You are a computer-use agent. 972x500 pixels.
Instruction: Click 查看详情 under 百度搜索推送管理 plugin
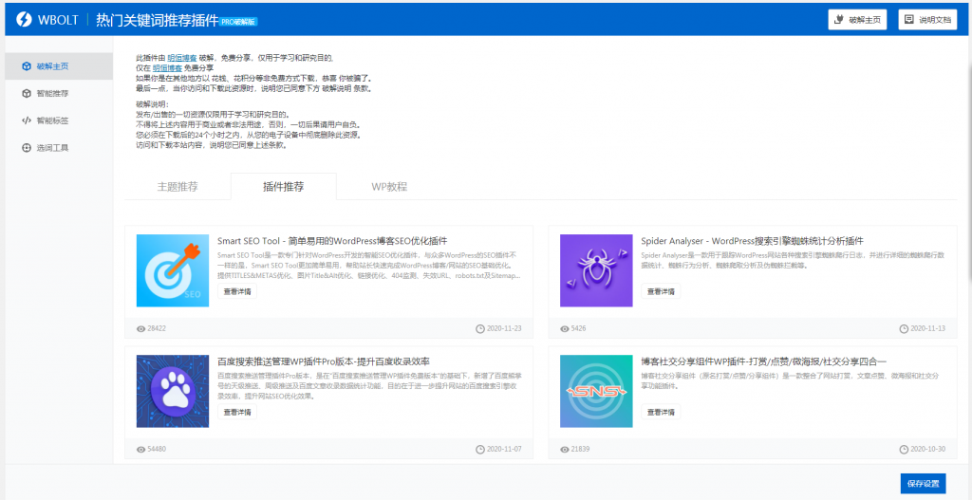point(237,413)
